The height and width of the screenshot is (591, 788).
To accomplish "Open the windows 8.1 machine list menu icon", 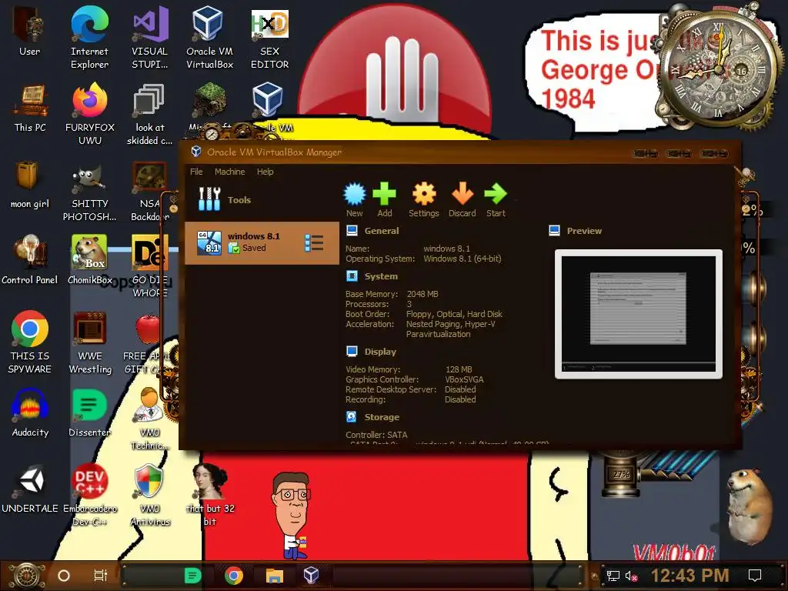I will pyautogui.click(x=314, y=242).
